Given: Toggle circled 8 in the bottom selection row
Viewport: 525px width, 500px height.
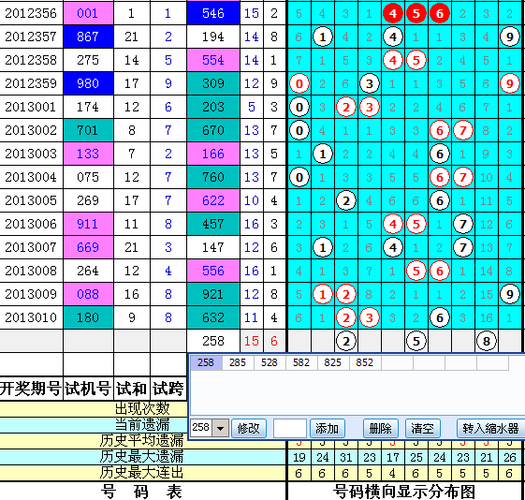Looking at the screenshot, I should (486, 341).
